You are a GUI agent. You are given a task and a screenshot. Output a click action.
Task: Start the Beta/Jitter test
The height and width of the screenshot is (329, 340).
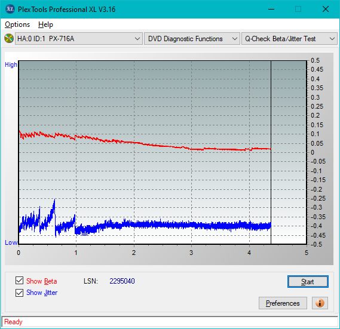tap(308, 282)
